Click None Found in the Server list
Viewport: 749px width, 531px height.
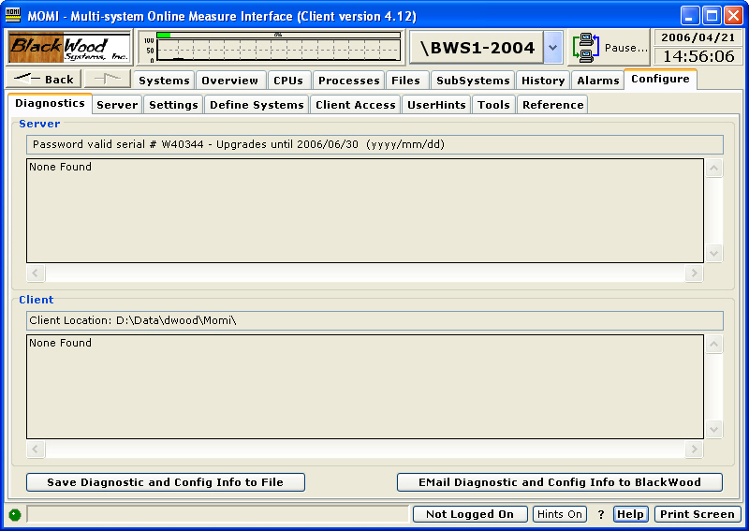(60, 167)
